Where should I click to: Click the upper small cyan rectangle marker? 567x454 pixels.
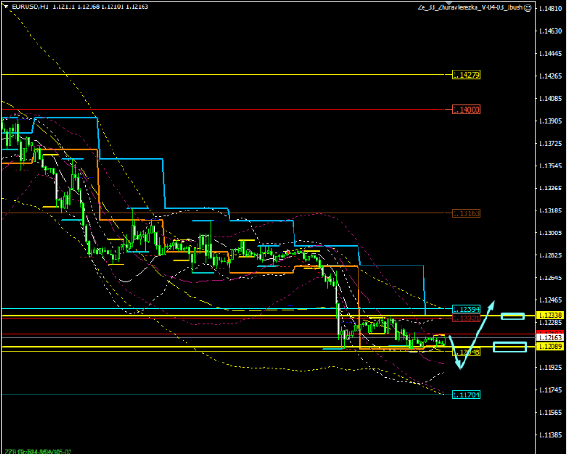[x=512, y=317]
